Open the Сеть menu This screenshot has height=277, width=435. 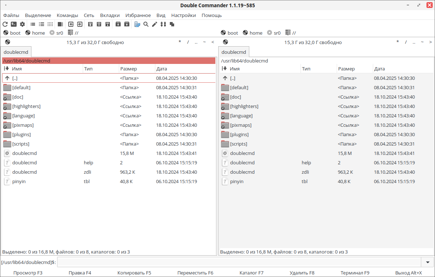[89, 15]
